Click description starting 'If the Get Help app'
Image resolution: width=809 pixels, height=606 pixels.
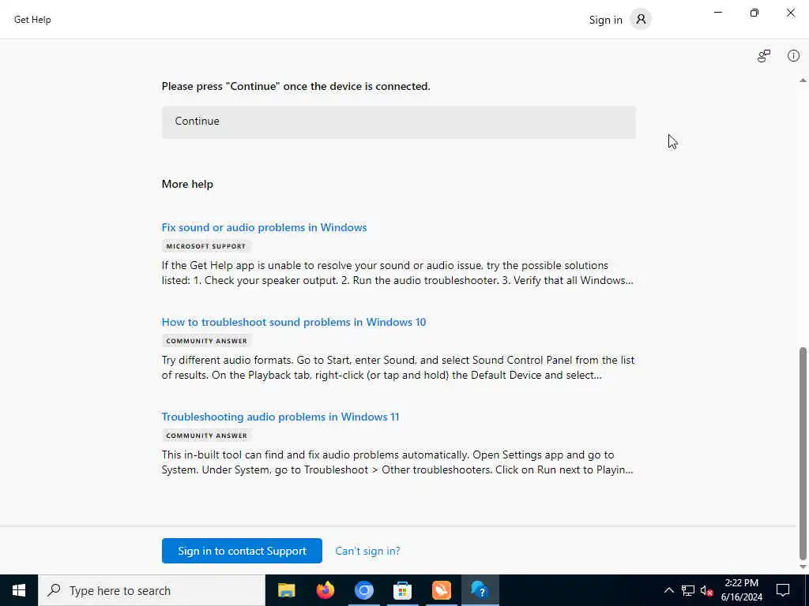397,273
